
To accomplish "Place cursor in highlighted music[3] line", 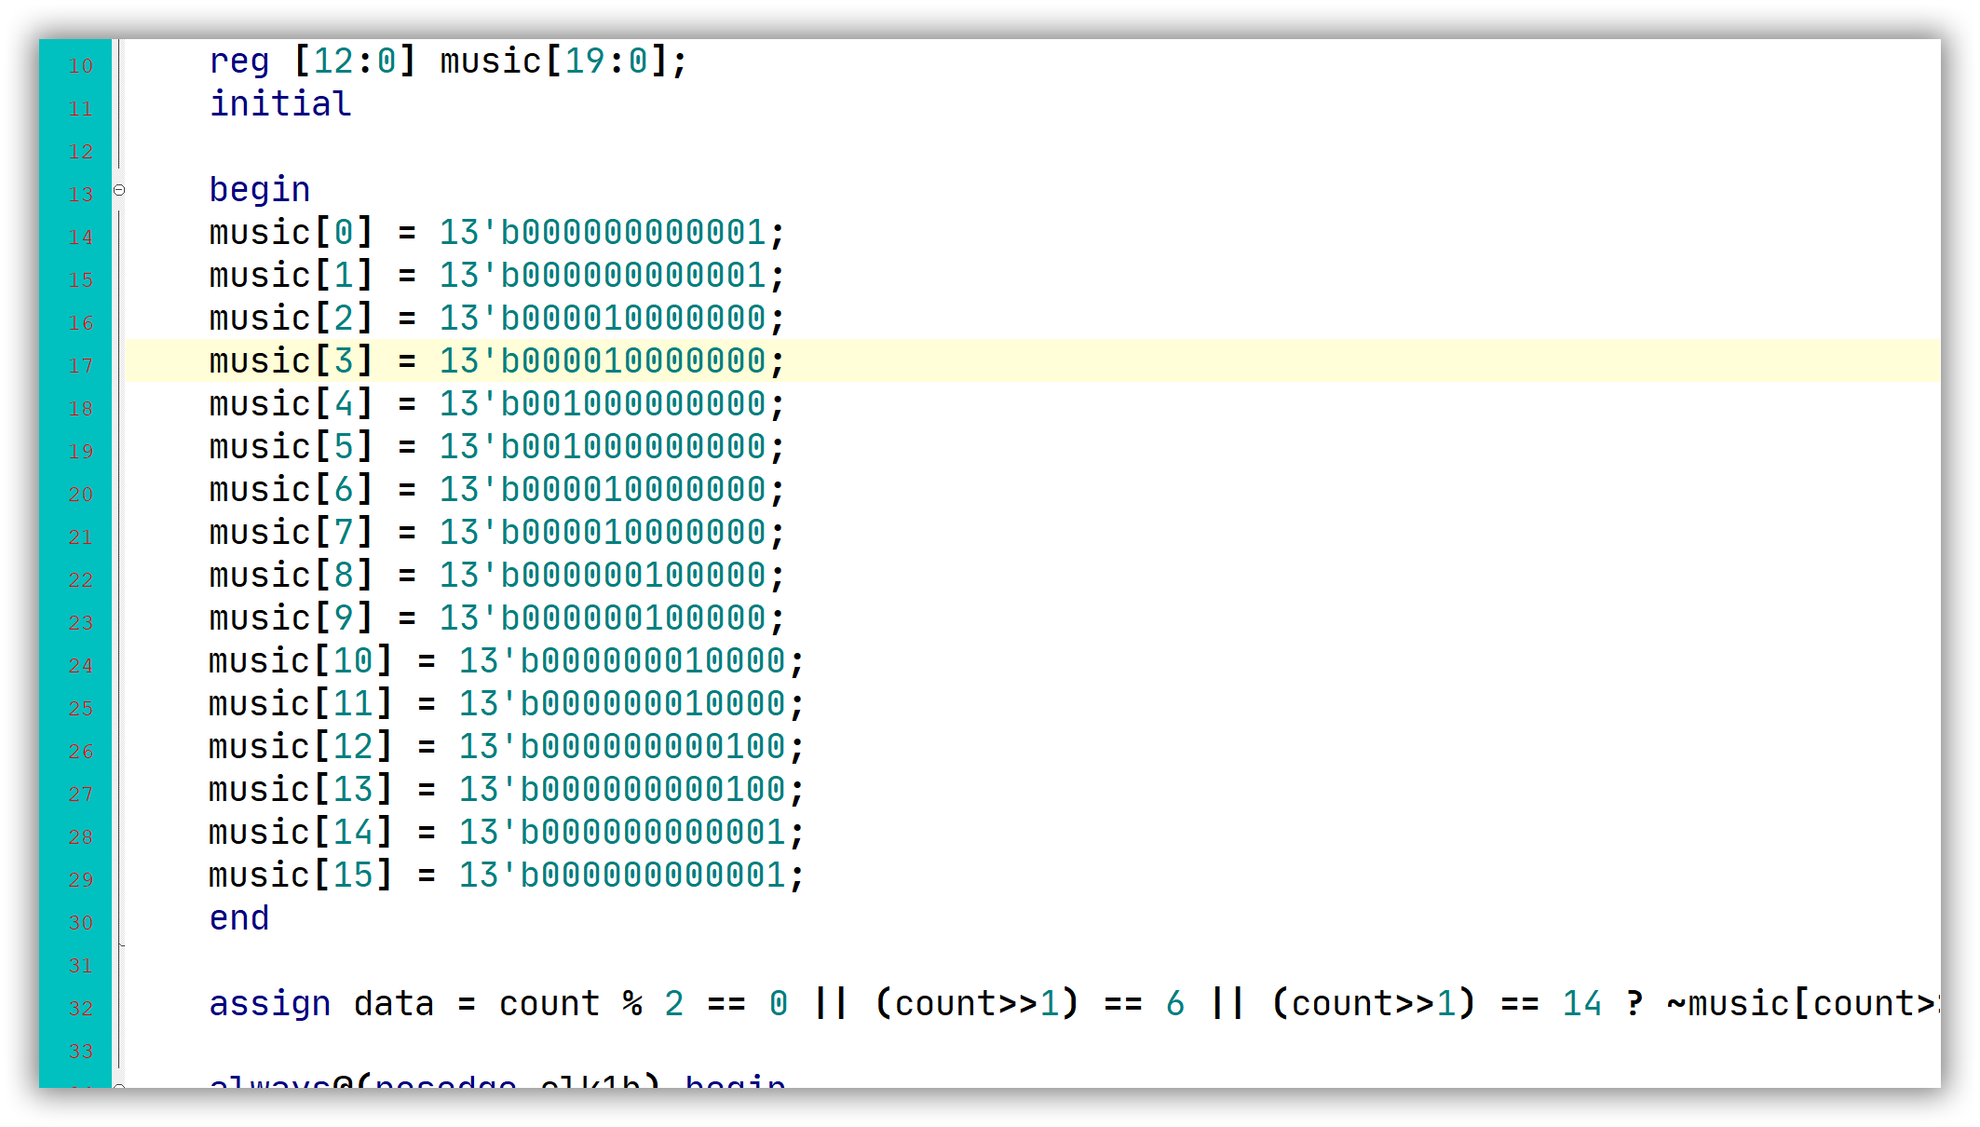I will point(496,360).
